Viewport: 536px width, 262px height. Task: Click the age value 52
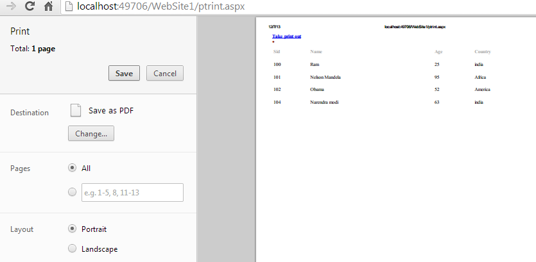(437, 90)
